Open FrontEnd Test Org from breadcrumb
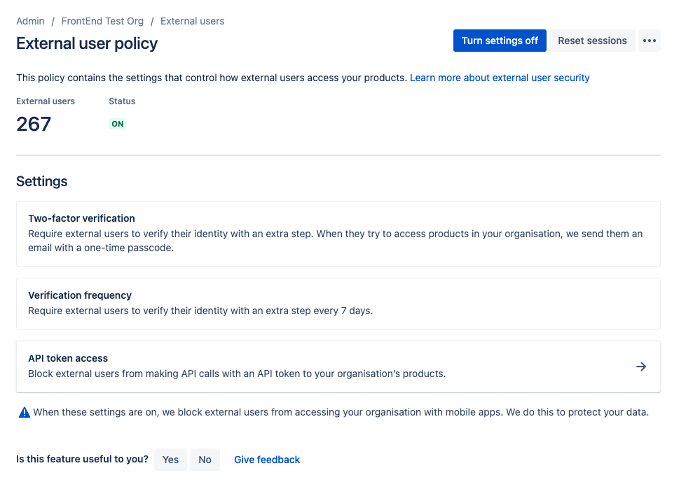Screen dimensions: 686x489 (x=102, y=21)
